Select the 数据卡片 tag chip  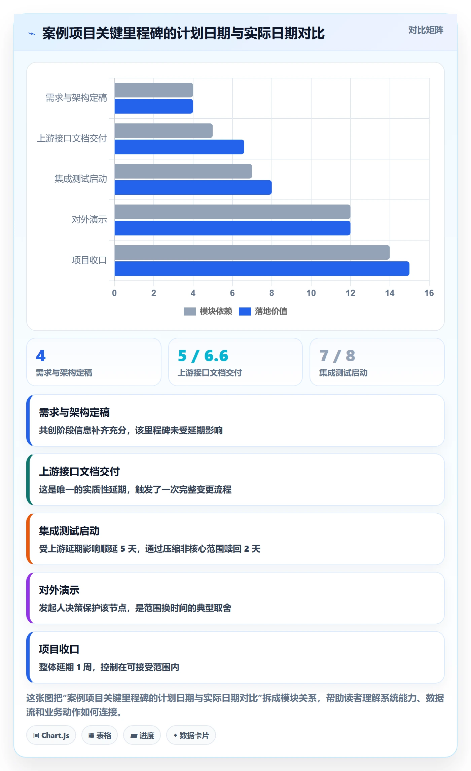click(191, 735)
